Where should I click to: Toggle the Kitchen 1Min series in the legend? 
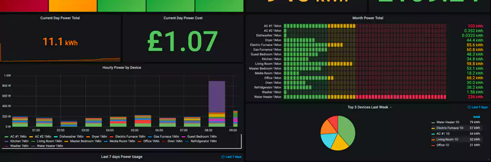coord(19,141)
